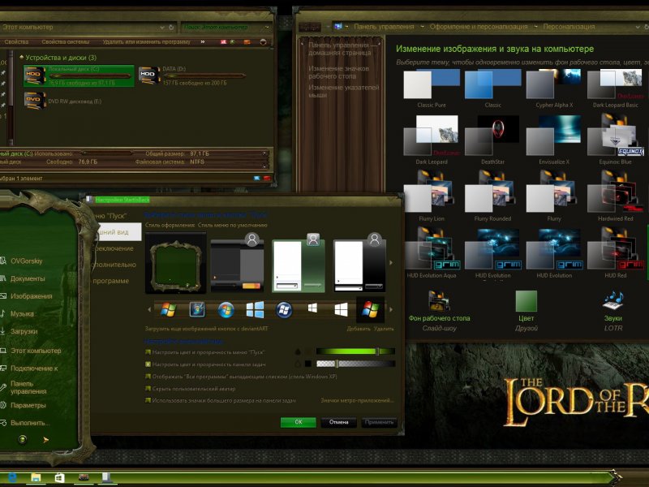Viewport: 649px width, 487px height.
Task: Click the Применить button
Action: pos(379,422)
